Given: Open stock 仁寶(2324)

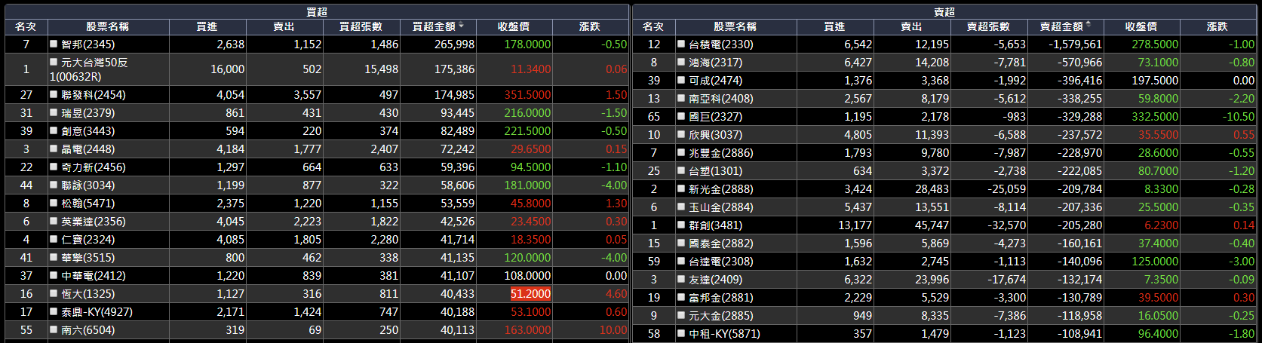Looking at the screenshot, I should point(88,239).
